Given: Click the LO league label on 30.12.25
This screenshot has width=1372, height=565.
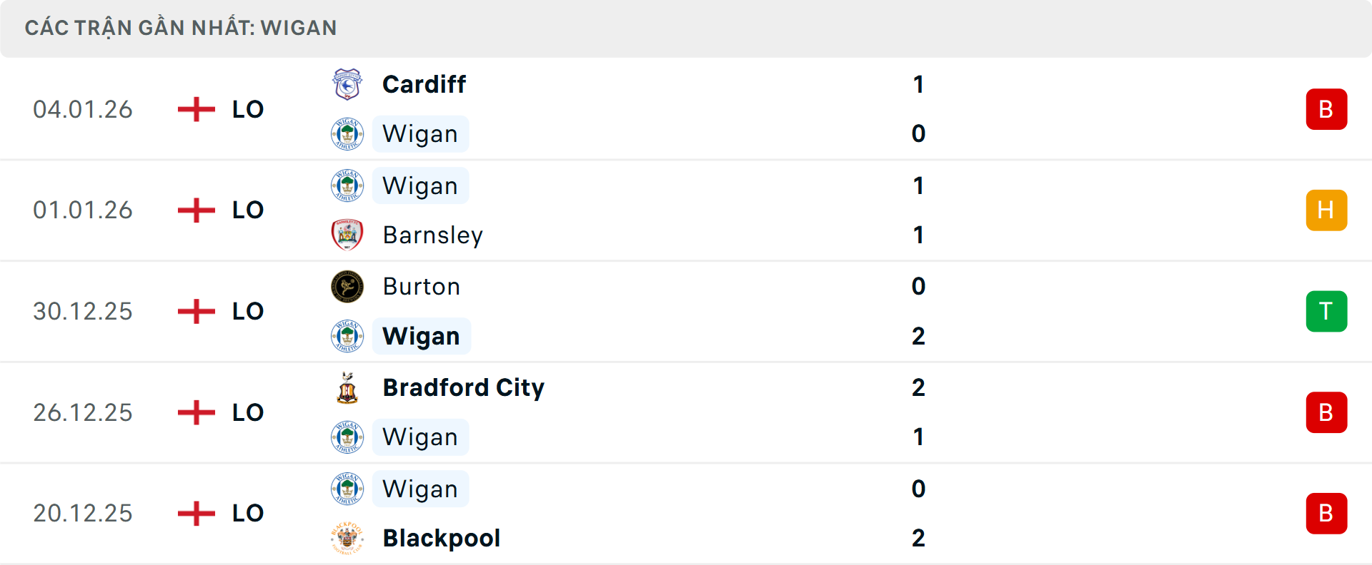Looking at the screenshot, I should coord(248,311).
